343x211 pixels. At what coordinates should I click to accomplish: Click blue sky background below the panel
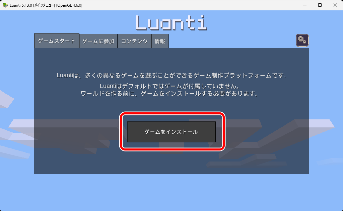tap(171, 192)
